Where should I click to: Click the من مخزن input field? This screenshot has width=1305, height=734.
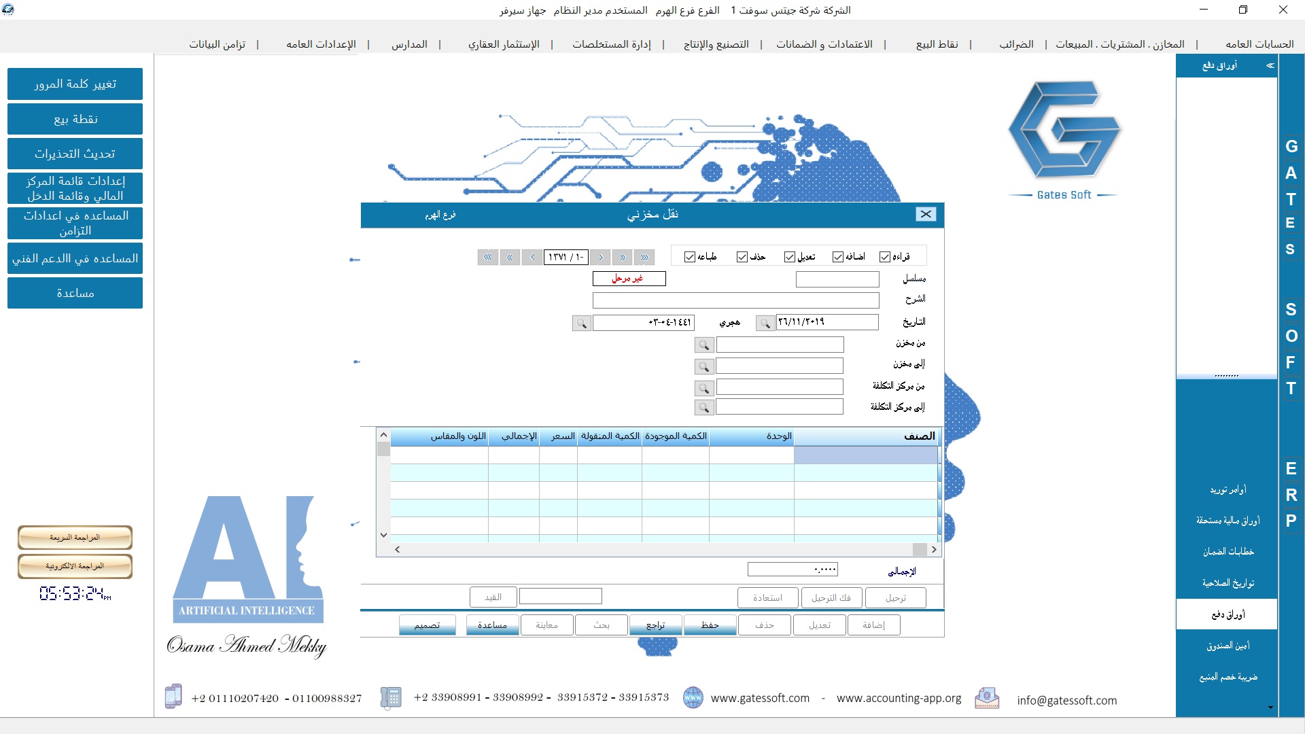click(x=780, y=345)
